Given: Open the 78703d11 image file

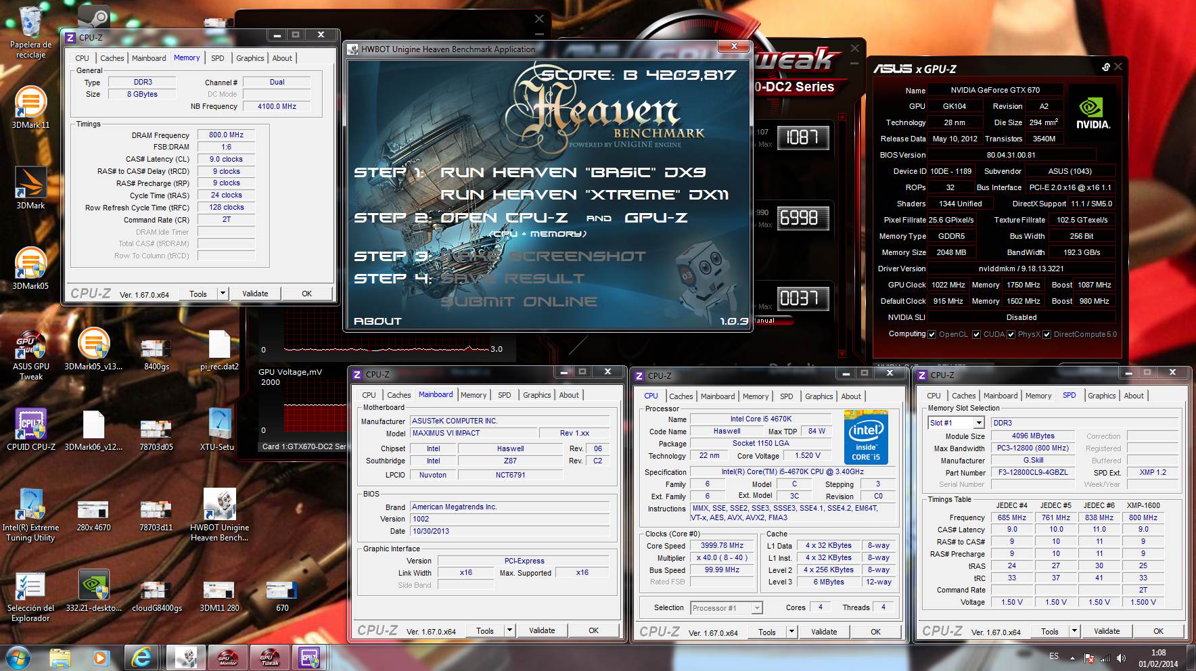Looking at the screenshot, I should point(156,516).
